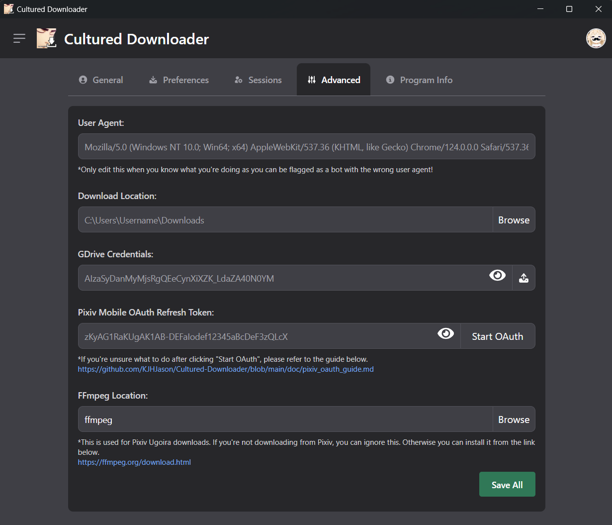Click the info icon in Program Info tab
This screenshot has height=525, width=612.
pyautogui.click(x=390, y=80)
